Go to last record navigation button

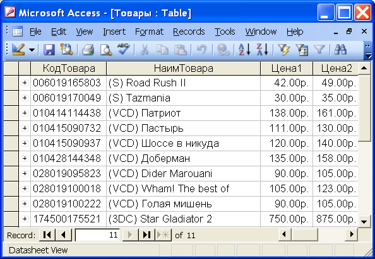click(146, 235)
